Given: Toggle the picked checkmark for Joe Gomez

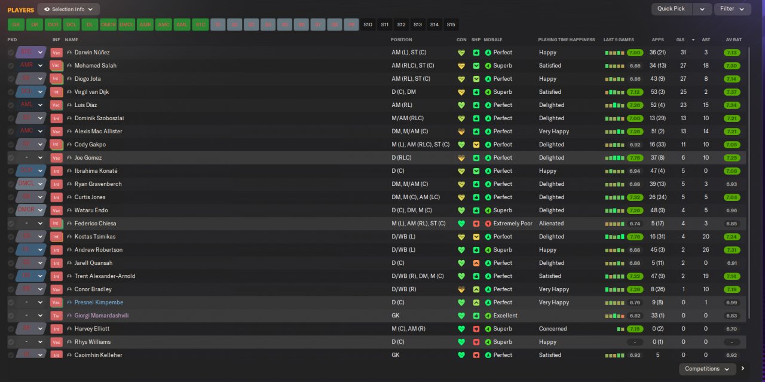Looking at the screenshot, I should pos(11,158).
